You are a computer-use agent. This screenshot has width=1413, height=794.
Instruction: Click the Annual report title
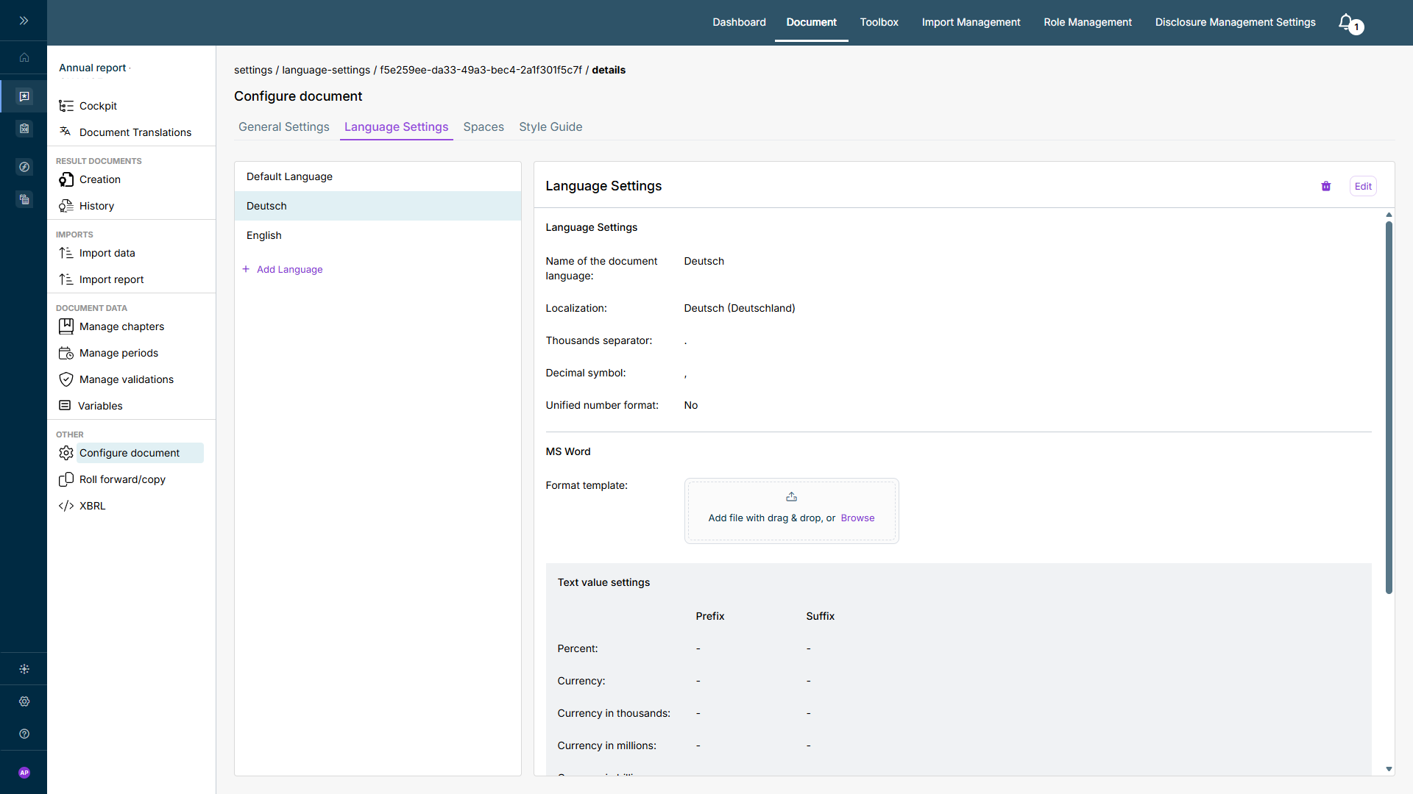pos(92,68)
